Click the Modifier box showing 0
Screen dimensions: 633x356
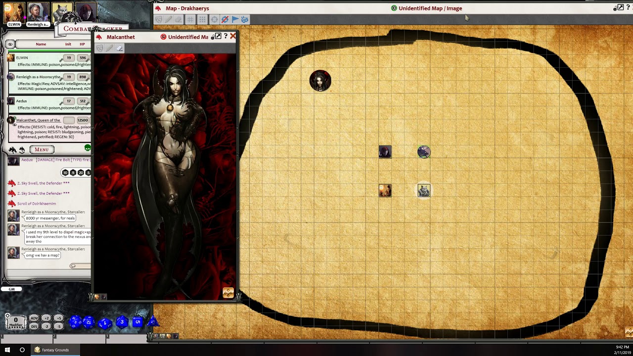point(15,322)
